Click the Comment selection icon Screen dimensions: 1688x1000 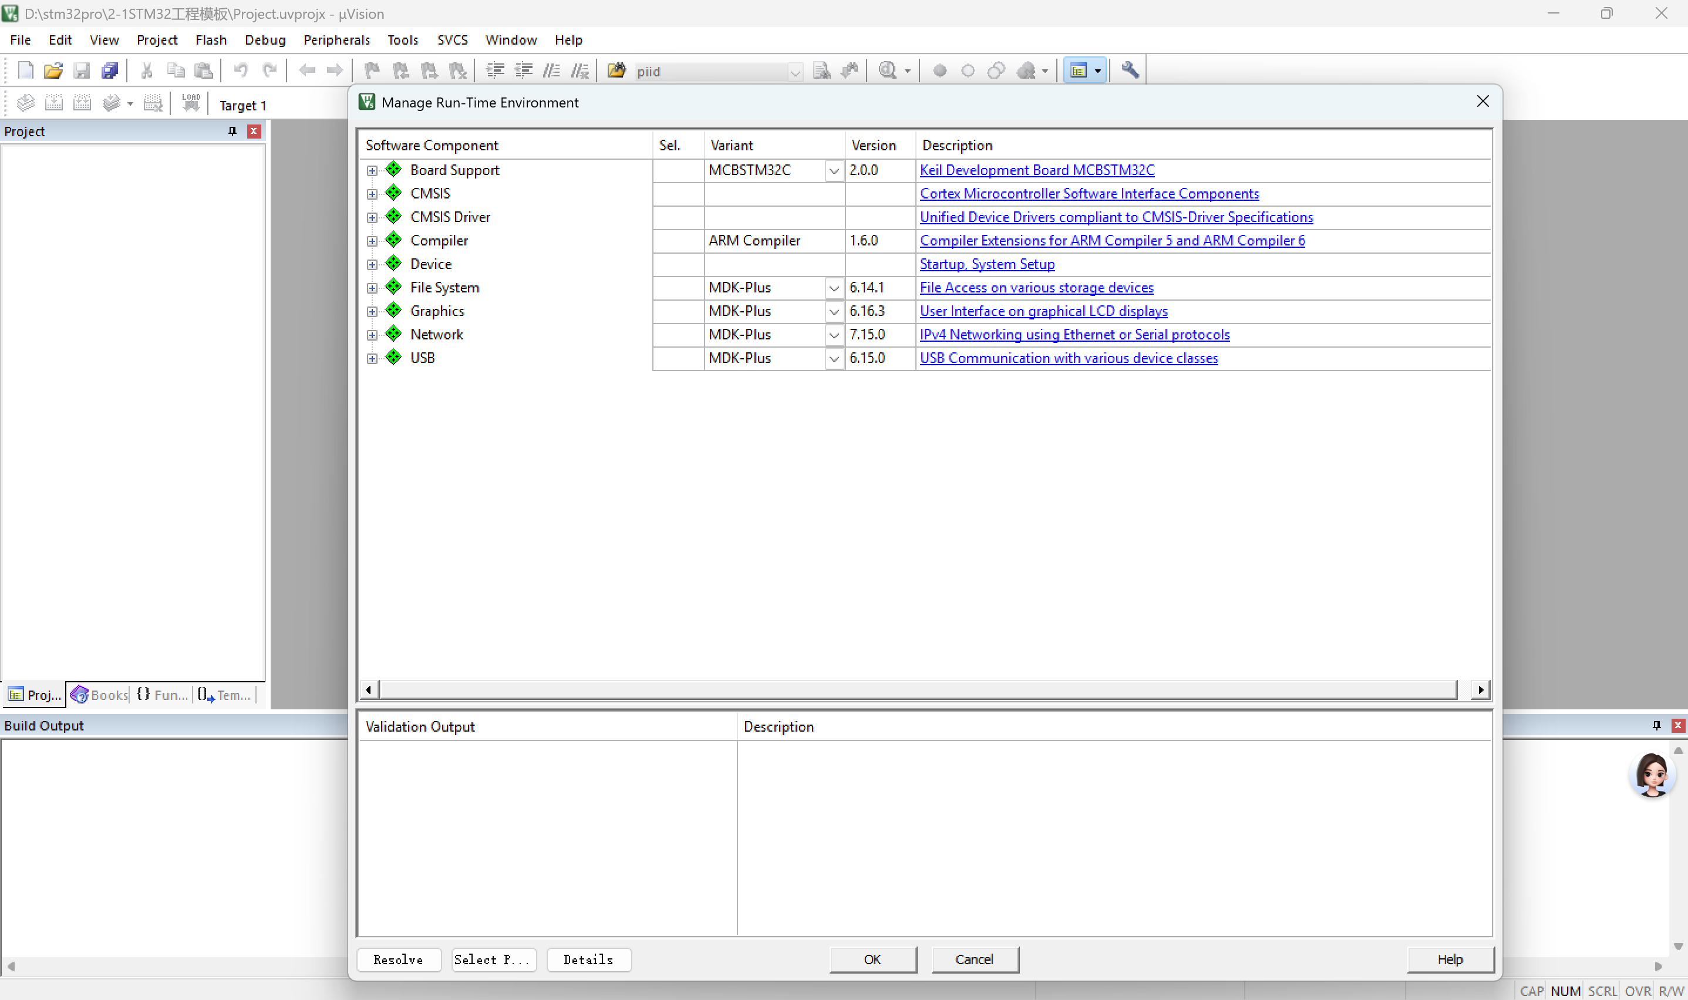(552, 70)
